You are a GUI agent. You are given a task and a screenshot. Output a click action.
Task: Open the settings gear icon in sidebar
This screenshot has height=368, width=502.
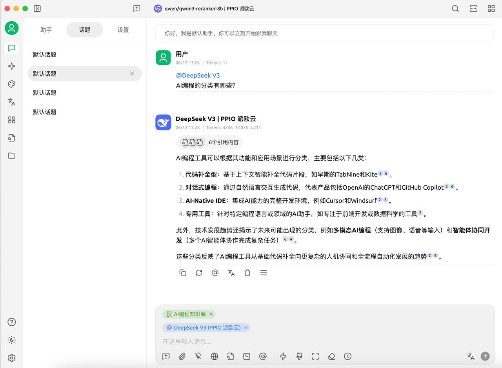point(11,358)
